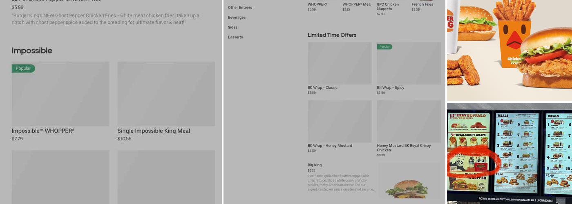Open the Impossible WHOPPER item

pos(43,131)
